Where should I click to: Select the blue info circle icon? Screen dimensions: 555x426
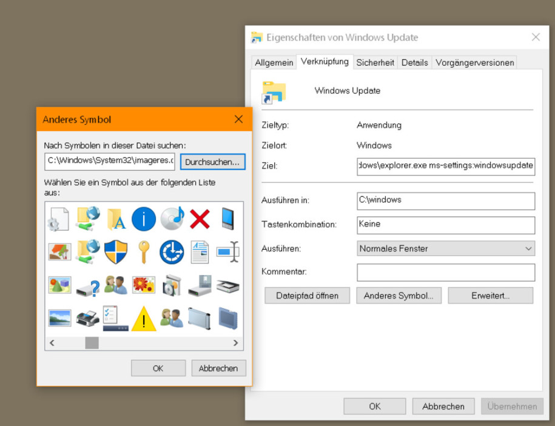[x=144, y=219]
